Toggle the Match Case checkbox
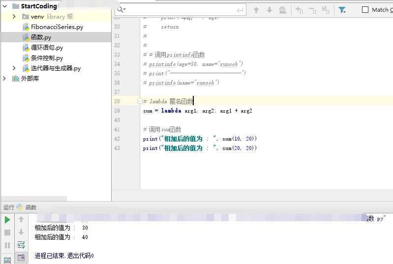 (365, 10)
